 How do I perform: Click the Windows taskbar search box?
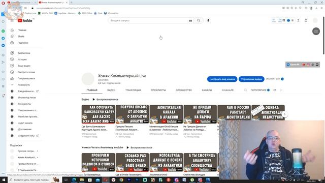35,179
